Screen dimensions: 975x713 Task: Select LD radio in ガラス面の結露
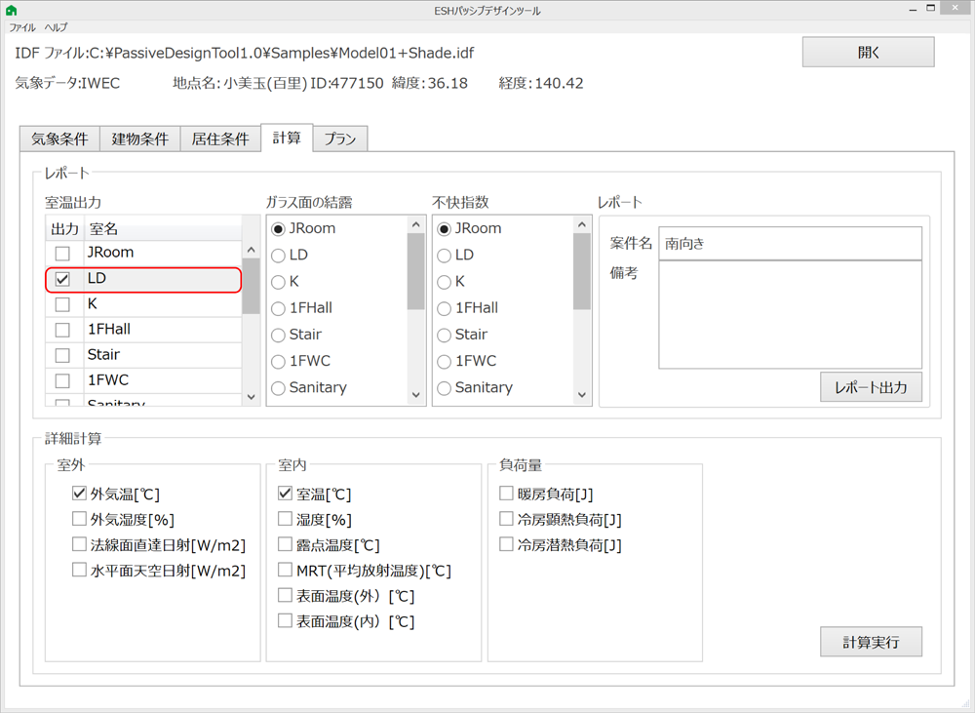click(x=278, y=256)
